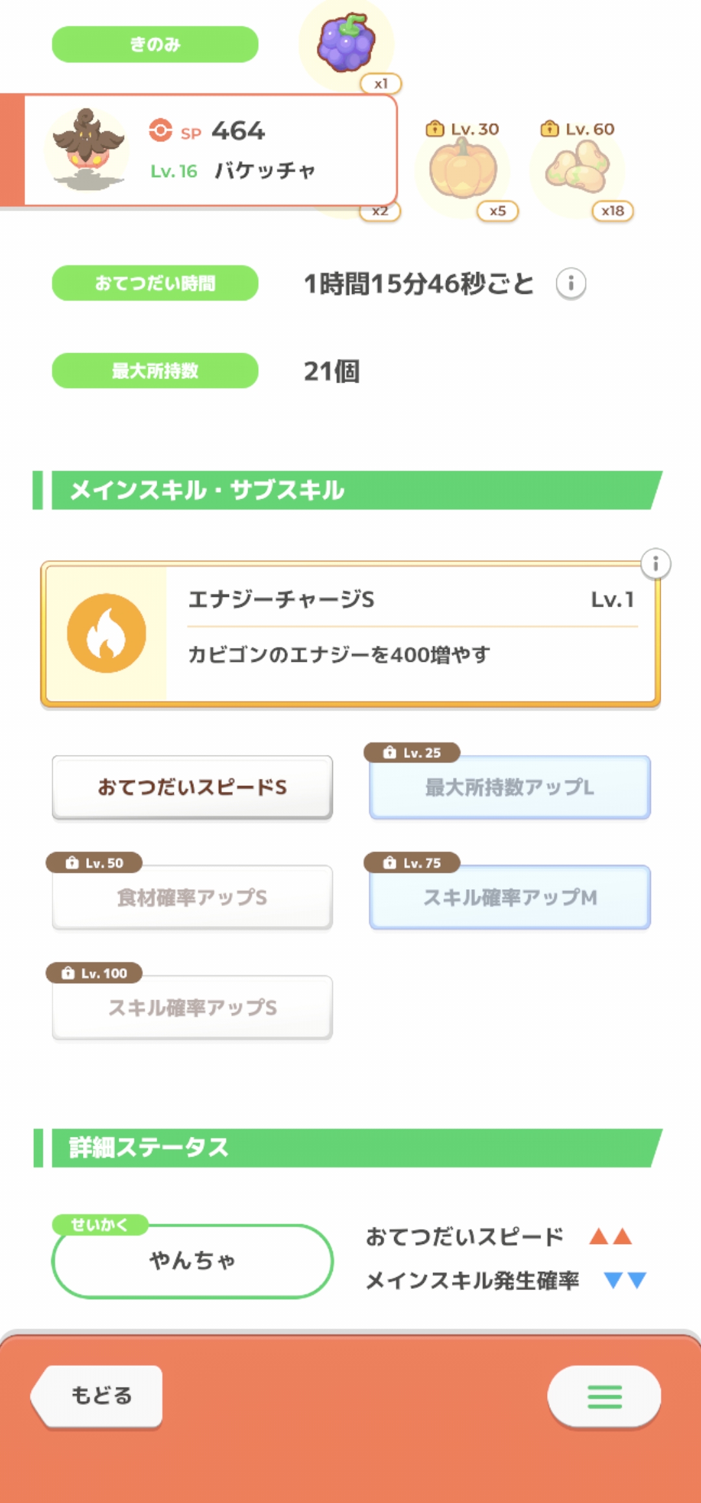Tap locked 最大所持数アップL sub skill
Image resolution: width=701 pixels, height=1503 pixels.
(x=510, y=787)
